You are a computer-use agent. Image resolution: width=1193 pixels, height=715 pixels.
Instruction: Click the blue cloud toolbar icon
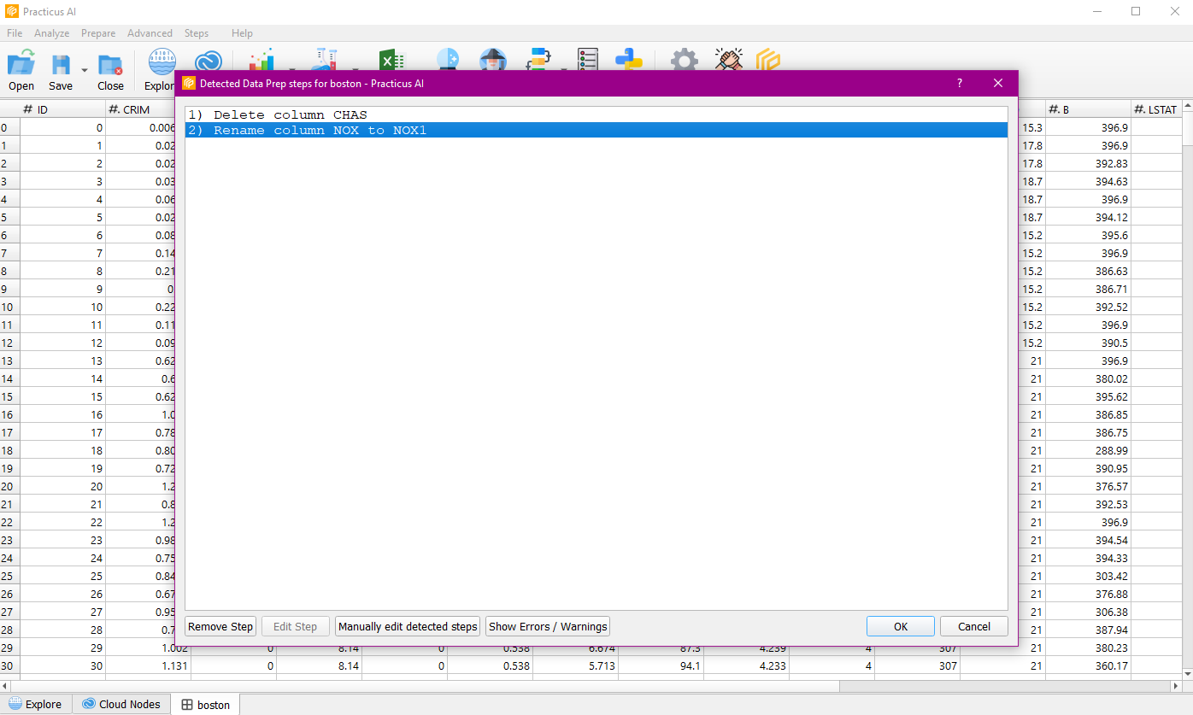[208, 62]
